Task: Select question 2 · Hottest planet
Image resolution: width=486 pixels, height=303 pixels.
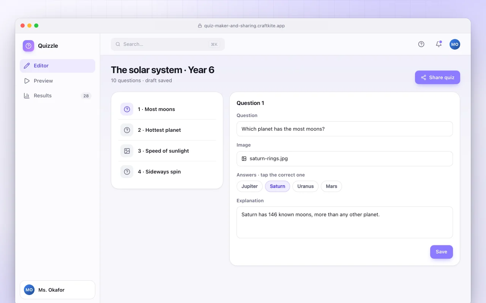Action: tap(167, 130)
